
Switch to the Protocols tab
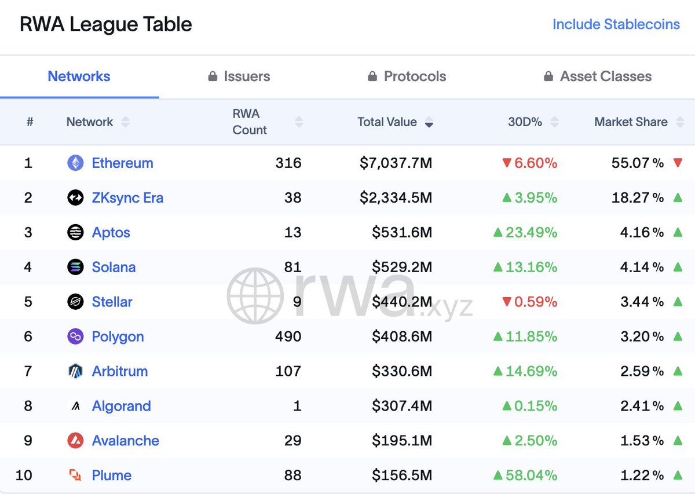[x=407, y=76]
